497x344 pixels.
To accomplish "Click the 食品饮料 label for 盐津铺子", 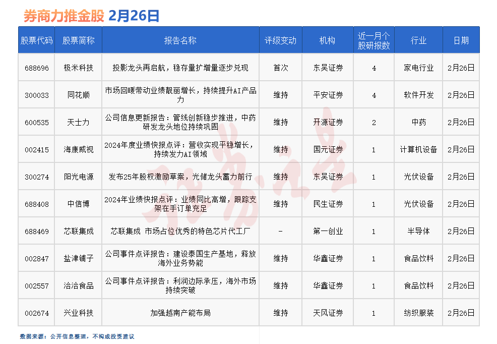I will (x=418, y=258).
